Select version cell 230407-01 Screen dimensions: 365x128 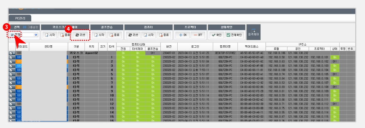169,53
